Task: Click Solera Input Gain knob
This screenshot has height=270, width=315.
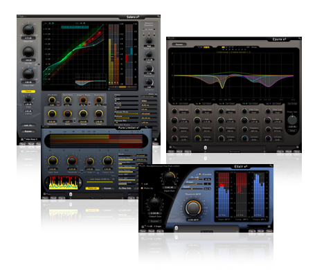Action: (x=28, y=30)
